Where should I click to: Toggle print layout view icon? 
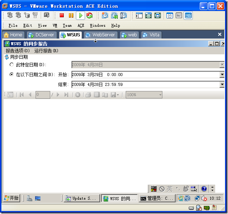point(97,95)
